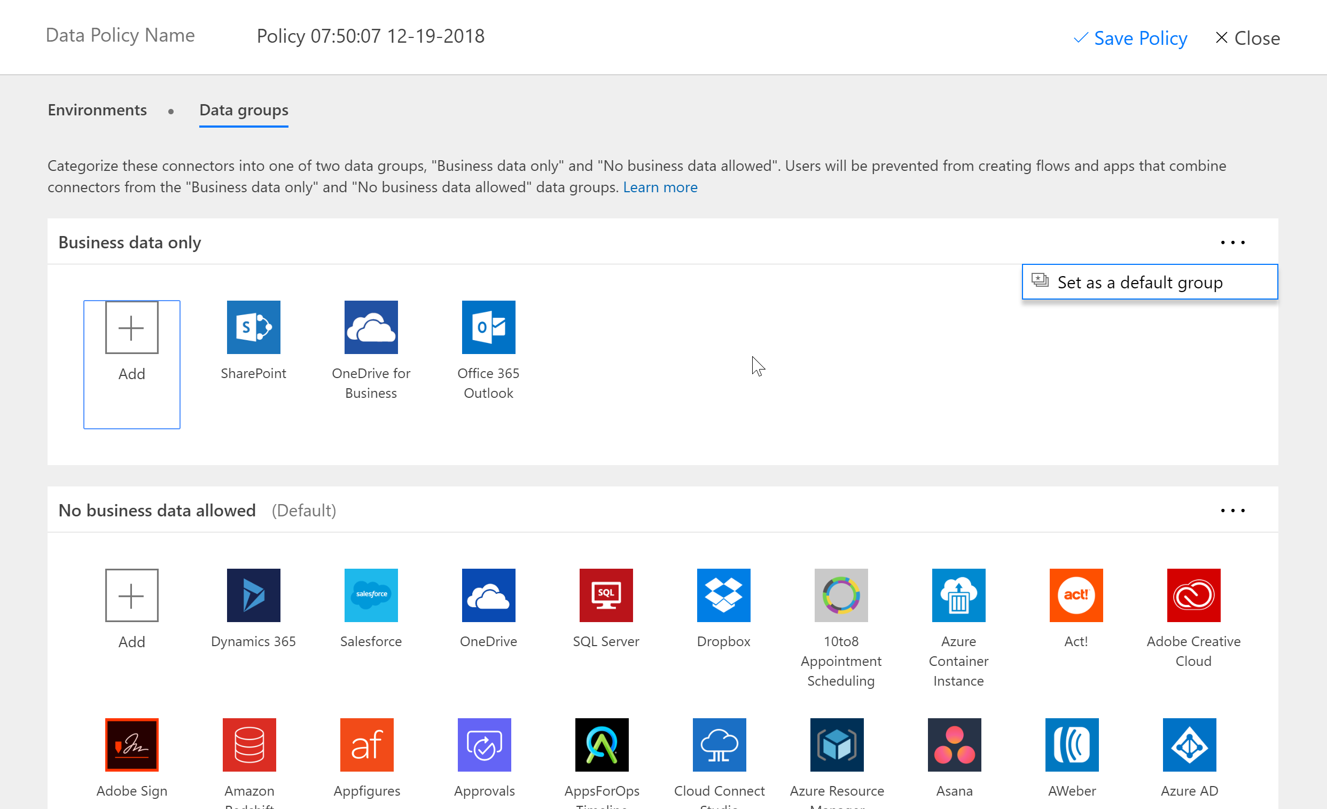Click the Office 365 Outlook connector

click(x=488, y=327)
